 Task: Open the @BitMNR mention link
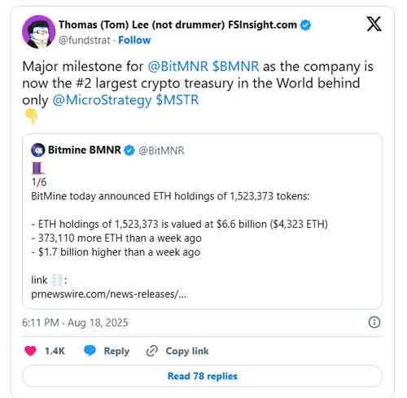coord(178,67)
